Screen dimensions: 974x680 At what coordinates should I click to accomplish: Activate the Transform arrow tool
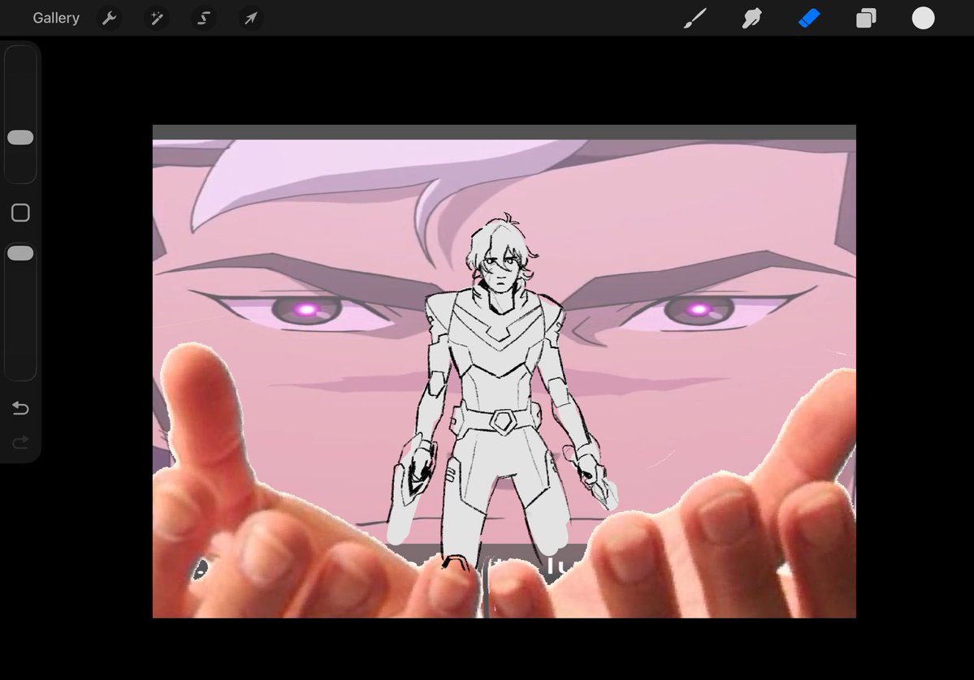coord(250,18)
